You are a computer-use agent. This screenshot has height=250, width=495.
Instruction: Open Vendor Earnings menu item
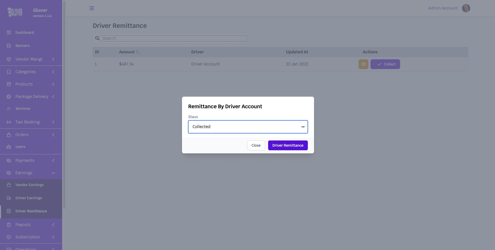coord(29,185)
